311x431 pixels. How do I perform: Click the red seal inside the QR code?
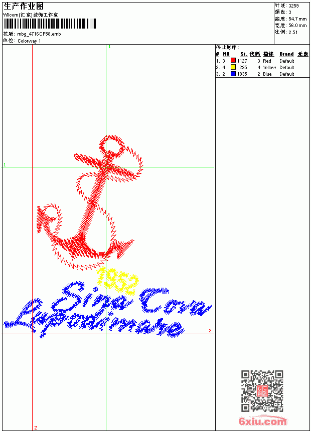pyautogui.click(x=262, y=391)
